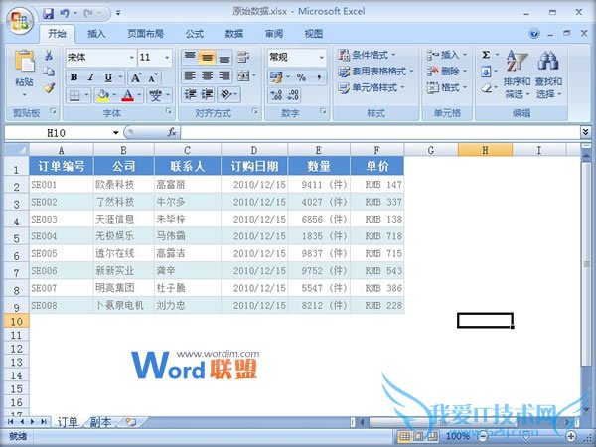Click Format cells (格式) button
Image resolution: width=596 pixels, height=447 pixels.
click(446, 87)
